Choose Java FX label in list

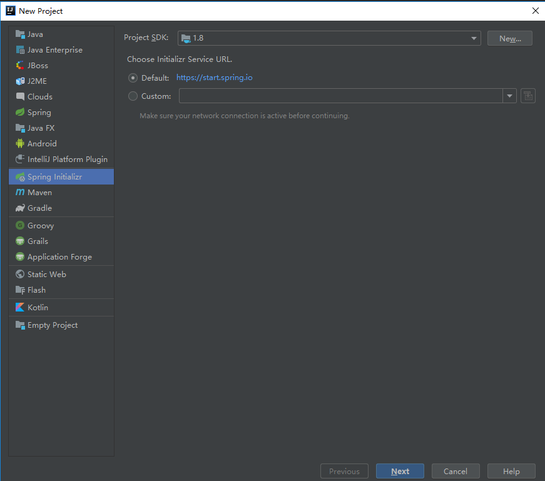click(41, 128)
